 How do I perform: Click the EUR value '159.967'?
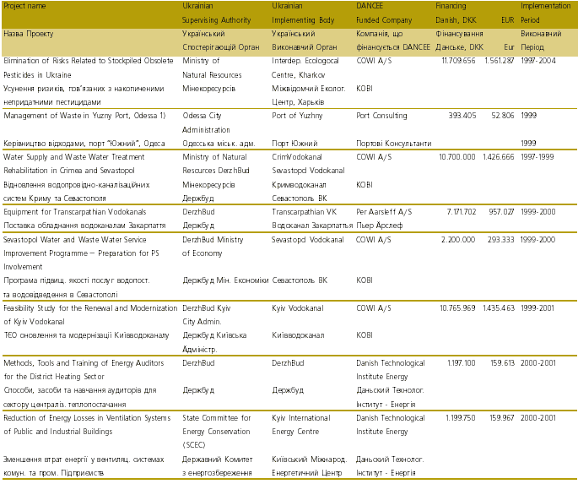[502, 418]
